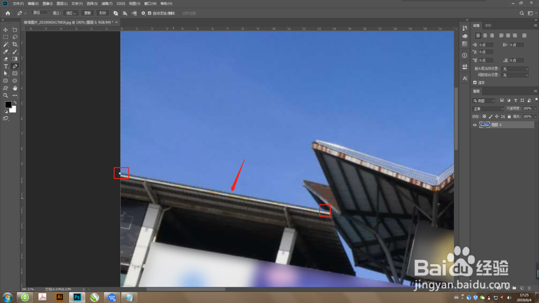The height and width of the screenshot is (303, 539).
Task: Select the Path Selection tool
Action: 5,73
